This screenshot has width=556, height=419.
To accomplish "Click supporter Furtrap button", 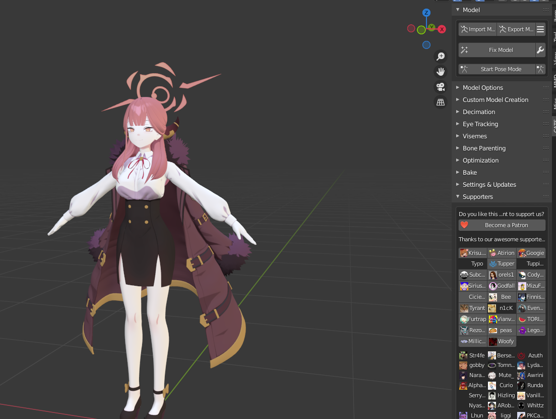I will (473, 319).
